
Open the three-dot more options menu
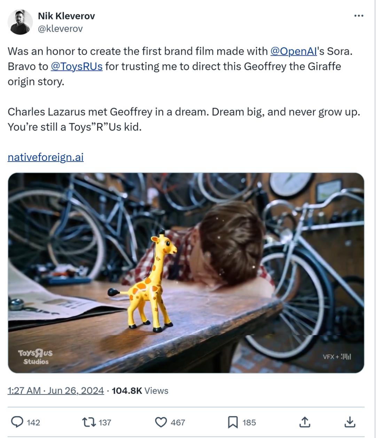pos(359,16)
